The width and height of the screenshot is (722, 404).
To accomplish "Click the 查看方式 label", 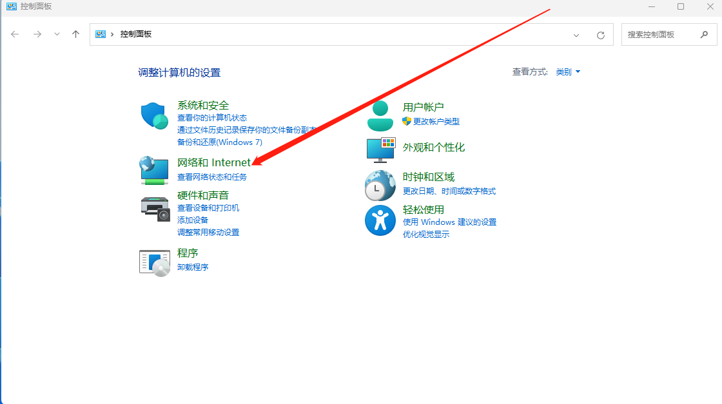I will click(x=530, y=72).
